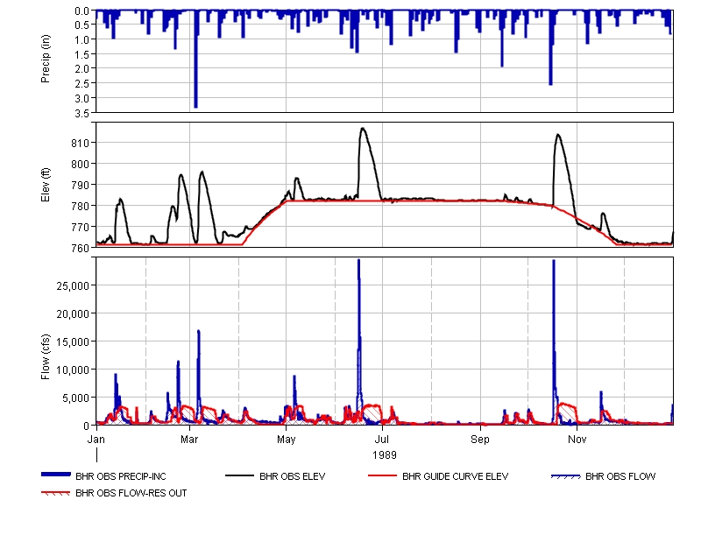Click the 2.5 precip tick label

click(x=81, y=83)
